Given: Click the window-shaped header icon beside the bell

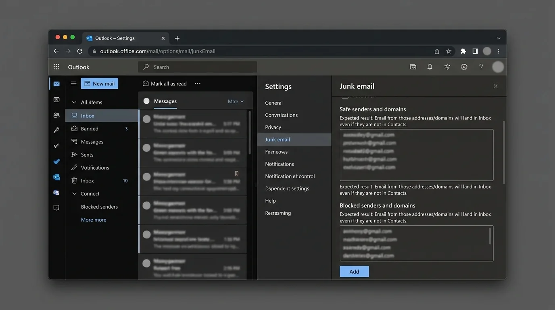Looking at the screenshot, I should 413,67.
